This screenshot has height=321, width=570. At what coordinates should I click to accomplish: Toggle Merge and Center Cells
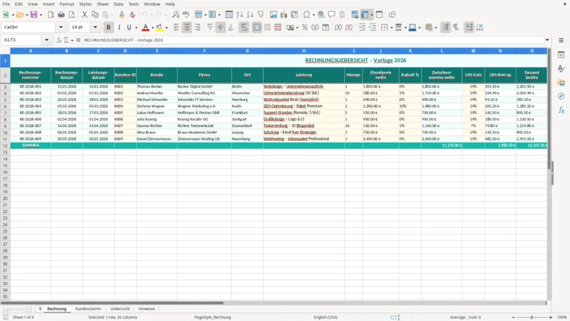click(257, 27)
